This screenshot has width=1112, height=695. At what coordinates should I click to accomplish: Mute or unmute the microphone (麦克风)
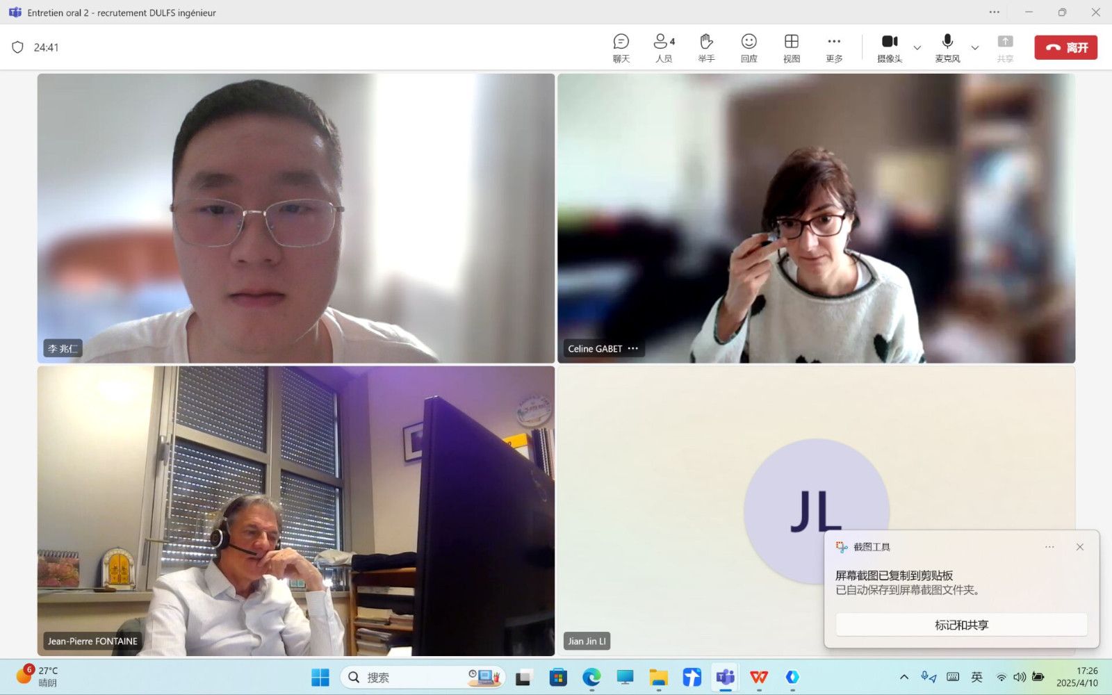coord(947,48)
